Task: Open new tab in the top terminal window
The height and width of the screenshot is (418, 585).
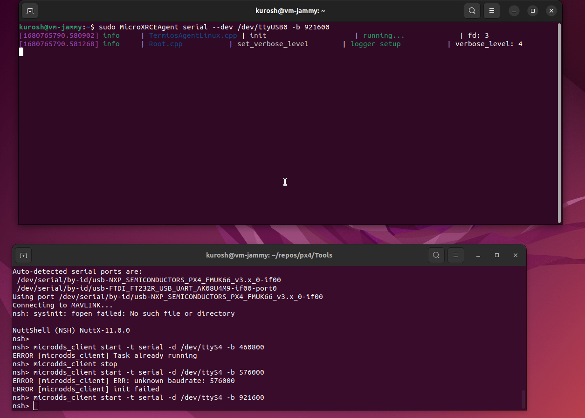Action: (x=30, y=11)
